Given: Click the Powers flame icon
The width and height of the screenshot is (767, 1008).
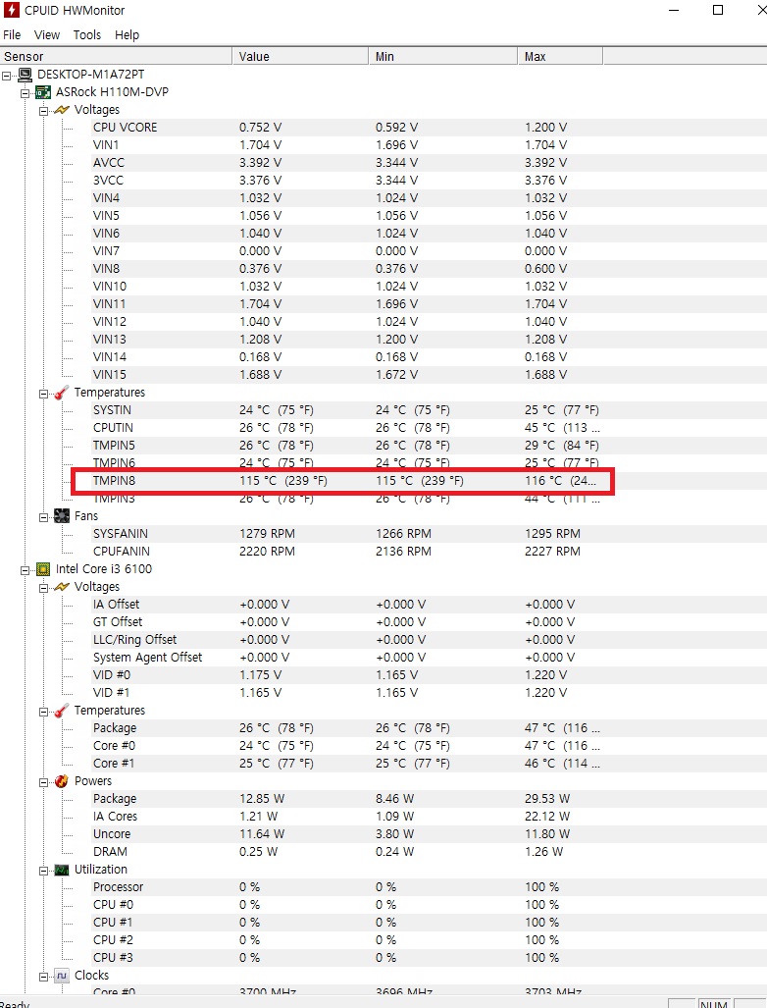Looking at the screenshot, I should click(x=62, y=781).
